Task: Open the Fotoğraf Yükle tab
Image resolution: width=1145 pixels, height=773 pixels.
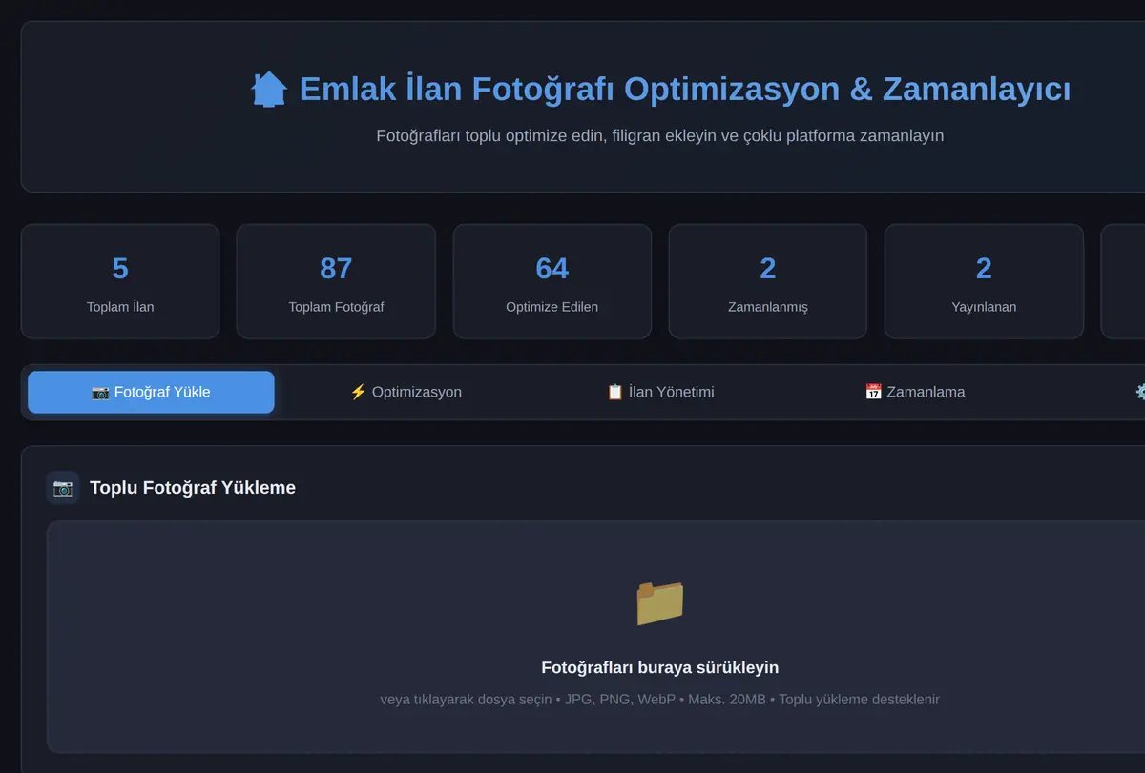Action: pyautogui.click(x=151, y=392)
